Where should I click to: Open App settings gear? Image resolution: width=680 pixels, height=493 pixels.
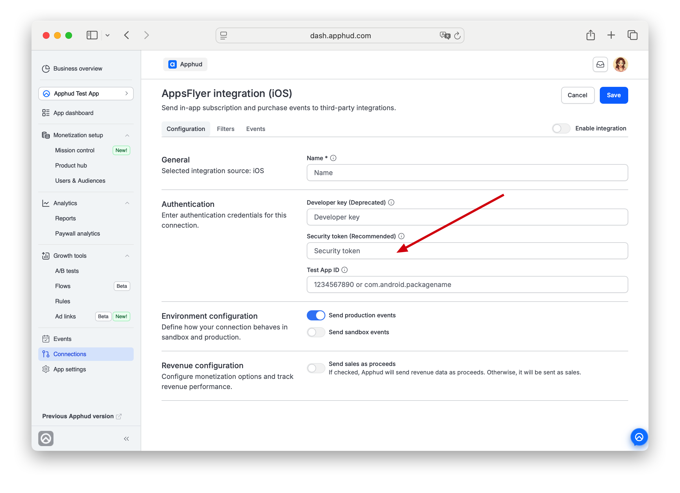pos(46,369)
